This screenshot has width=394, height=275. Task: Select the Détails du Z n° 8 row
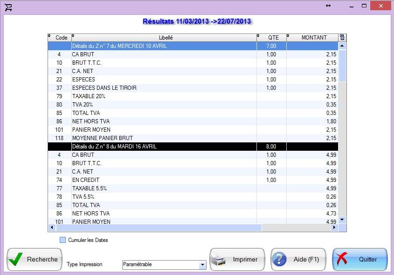(163, 147)
